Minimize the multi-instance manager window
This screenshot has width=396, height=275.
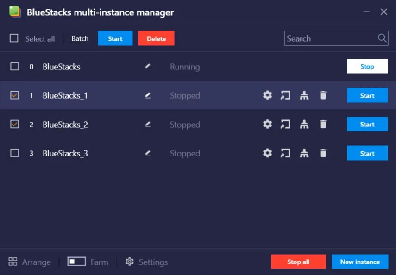[x=366, y=12]
